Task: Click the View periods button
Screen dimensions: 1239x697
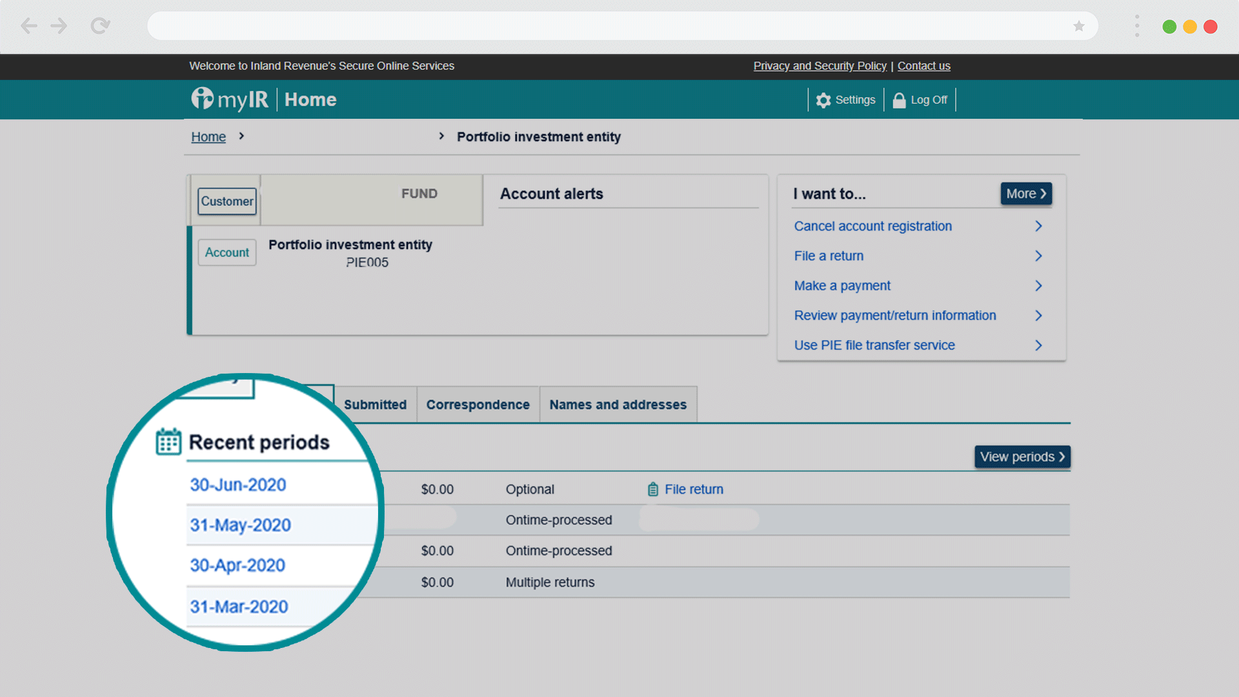Action: pos(1022,457)
